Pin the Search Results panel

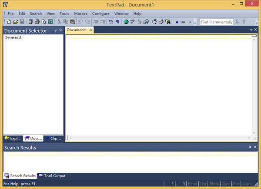point(250,147)
